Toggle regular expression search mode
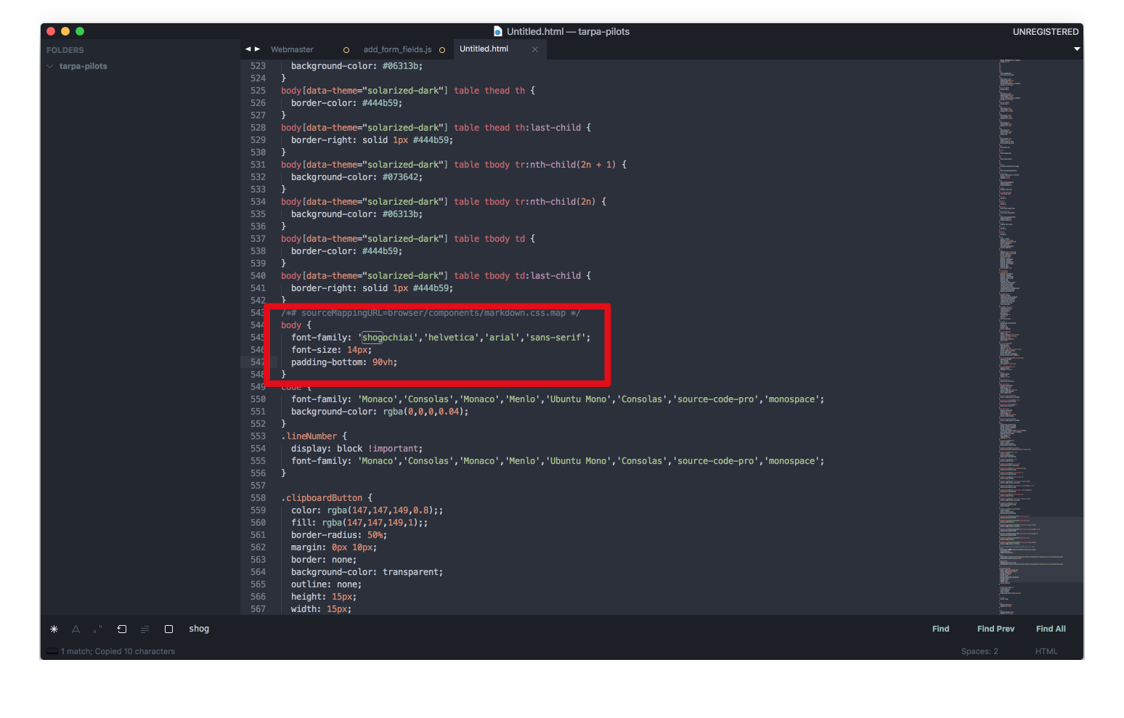The width and height of the screenshot is (1124, 718). pos(54,629)
